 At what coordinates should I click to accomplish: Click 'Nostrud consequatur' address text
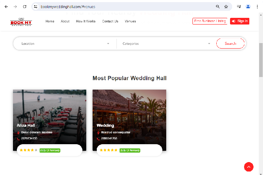point(116,132)
